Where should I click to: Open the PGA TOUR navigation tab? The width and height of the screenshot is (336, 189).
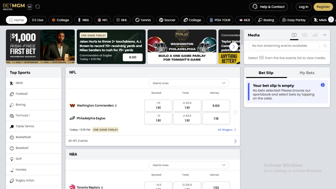[219, 20]
